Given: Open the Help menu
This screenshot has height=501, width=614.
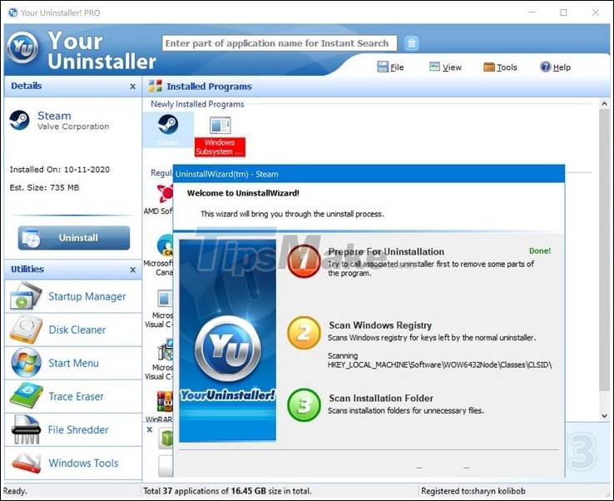Looking at the screenshot, I should pos(555,67).
